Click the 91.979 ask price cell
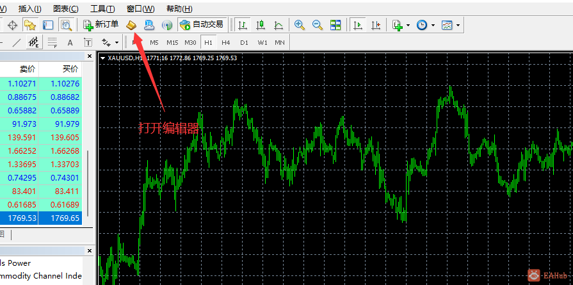The height and width of the screenshot is (285, 573). 60,124
